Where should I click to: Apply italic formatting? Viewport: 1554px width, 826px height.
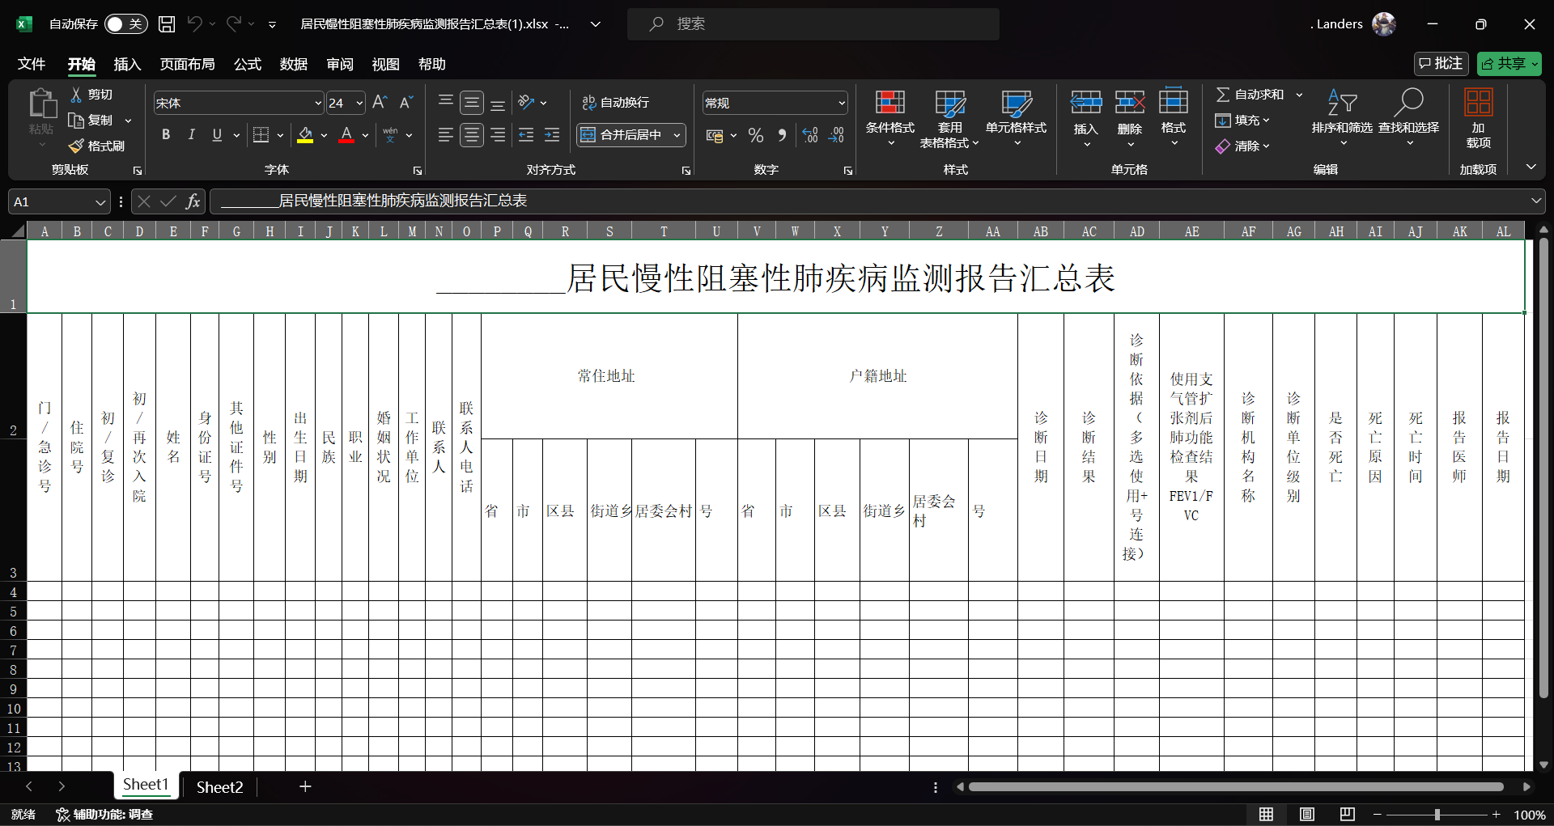click(x=191, y=135)
